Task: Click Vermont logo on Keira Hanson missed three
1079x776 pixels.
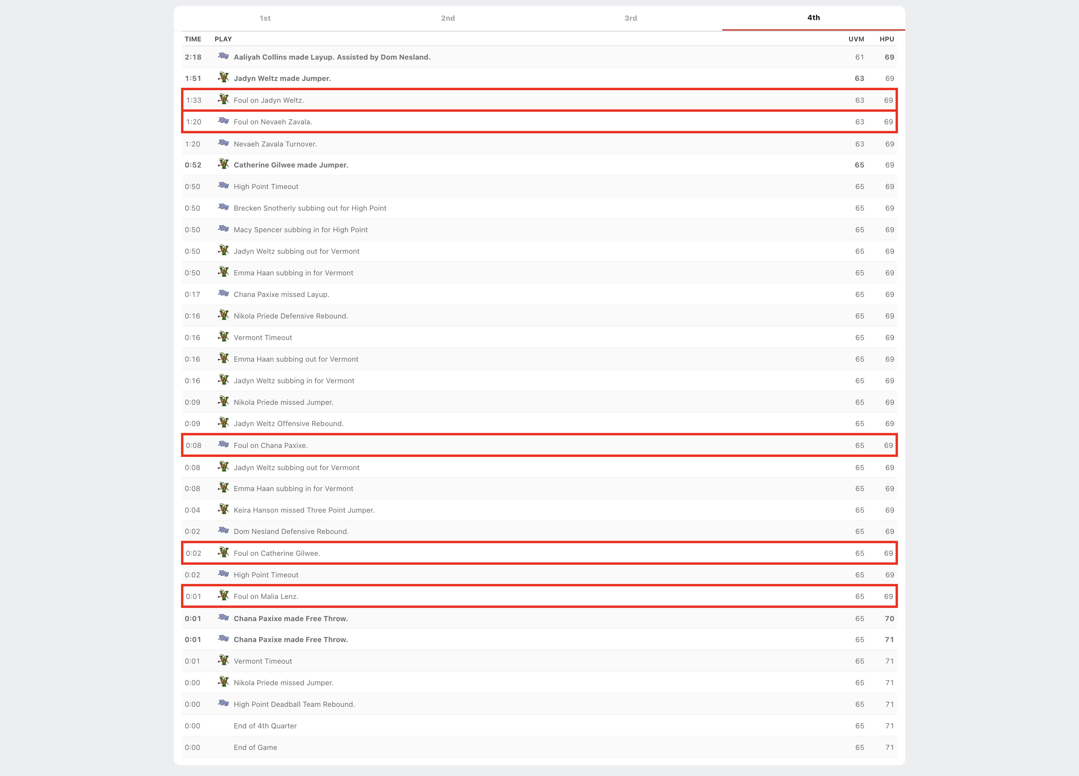Action: tap(223, 509)
